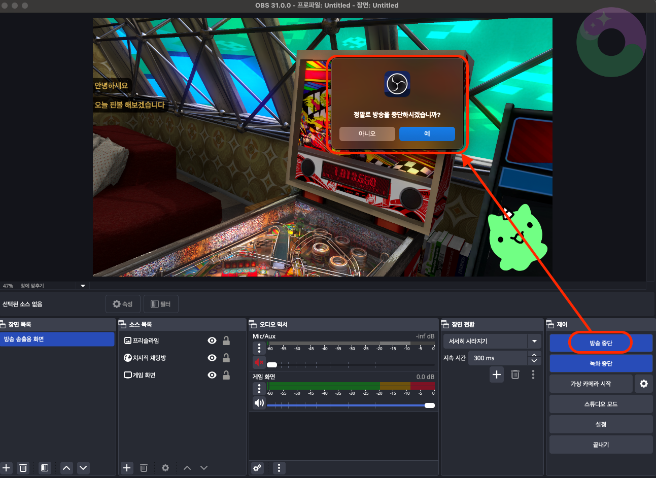
Task: Click the 장면 전환 dock float icon
Action: [x=445, y=324]
